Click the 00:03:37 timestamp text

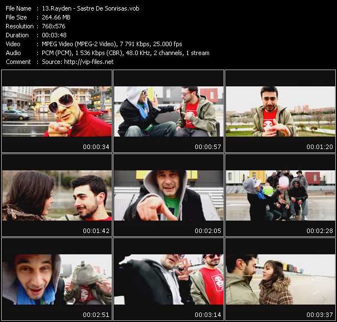point(320,315)
